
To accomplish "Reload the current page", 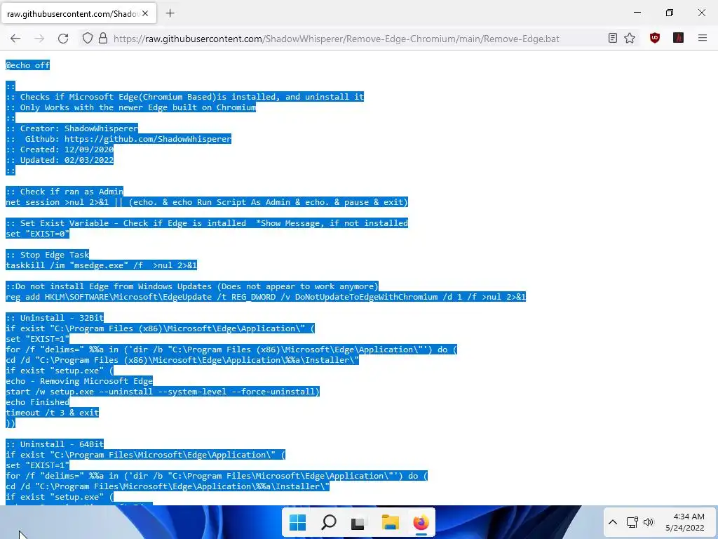I will tap(63, 39).
